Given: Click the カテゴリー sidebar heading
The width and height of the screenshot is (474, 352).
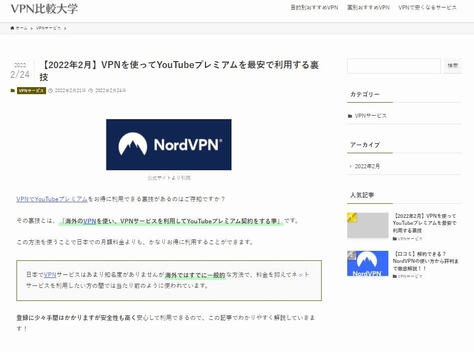Looking at the screenshot, I should (x=365, y=94).
